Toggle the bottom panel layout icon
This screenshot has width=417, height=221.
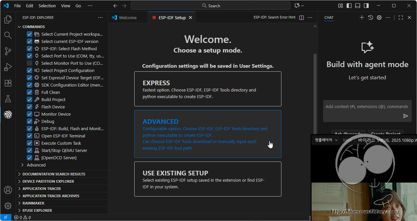click(x=358, y=6)
